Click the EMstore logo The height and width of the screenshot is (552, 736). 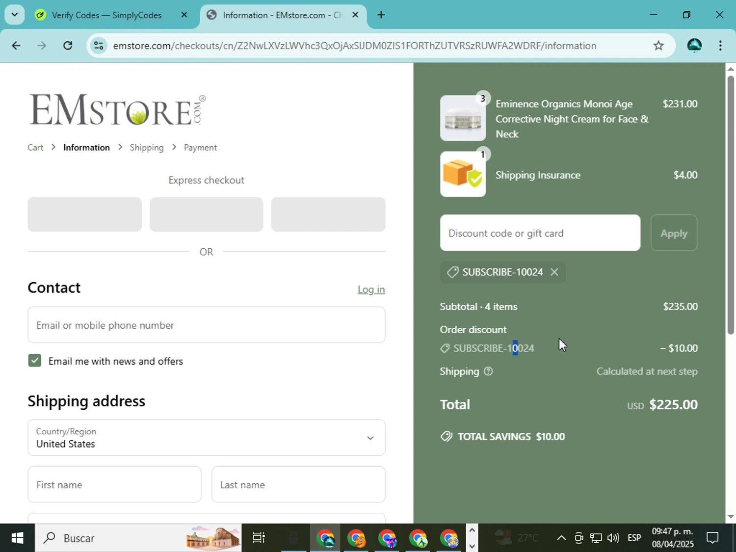(x=118, y=110)
